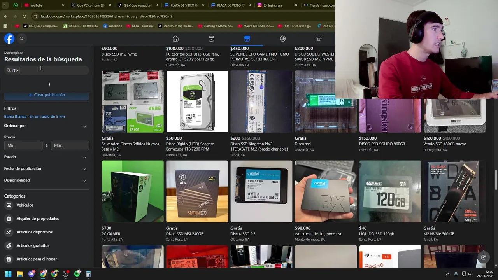
Task: Open the ASRock B550M bookmark
Action: (x=81, y=26)
